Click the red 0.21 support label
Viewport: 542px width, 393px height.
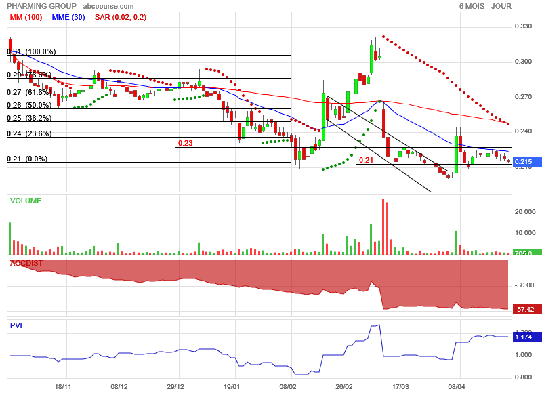366,160
